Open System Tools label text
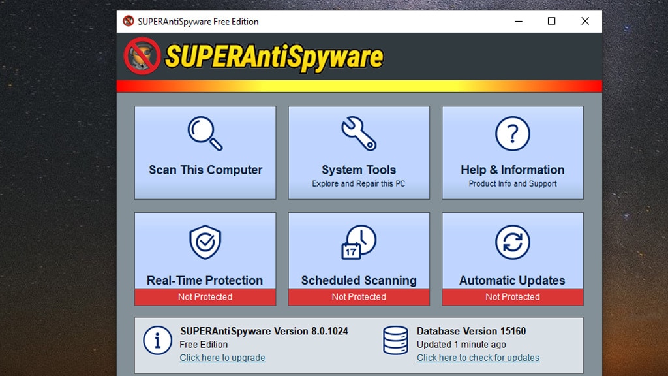 359,170
